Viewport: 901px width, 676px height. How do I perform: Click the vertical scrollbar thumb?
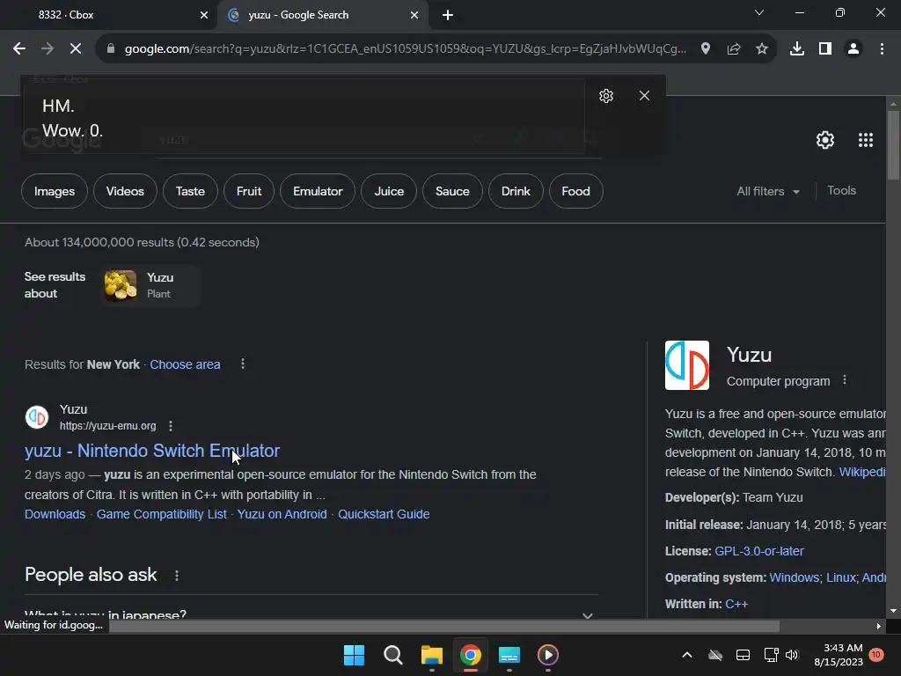pos(893,145)
